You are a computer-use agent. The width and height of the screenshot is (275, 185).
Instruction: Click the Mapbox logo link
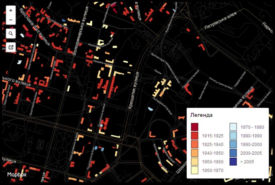(17, 175)
